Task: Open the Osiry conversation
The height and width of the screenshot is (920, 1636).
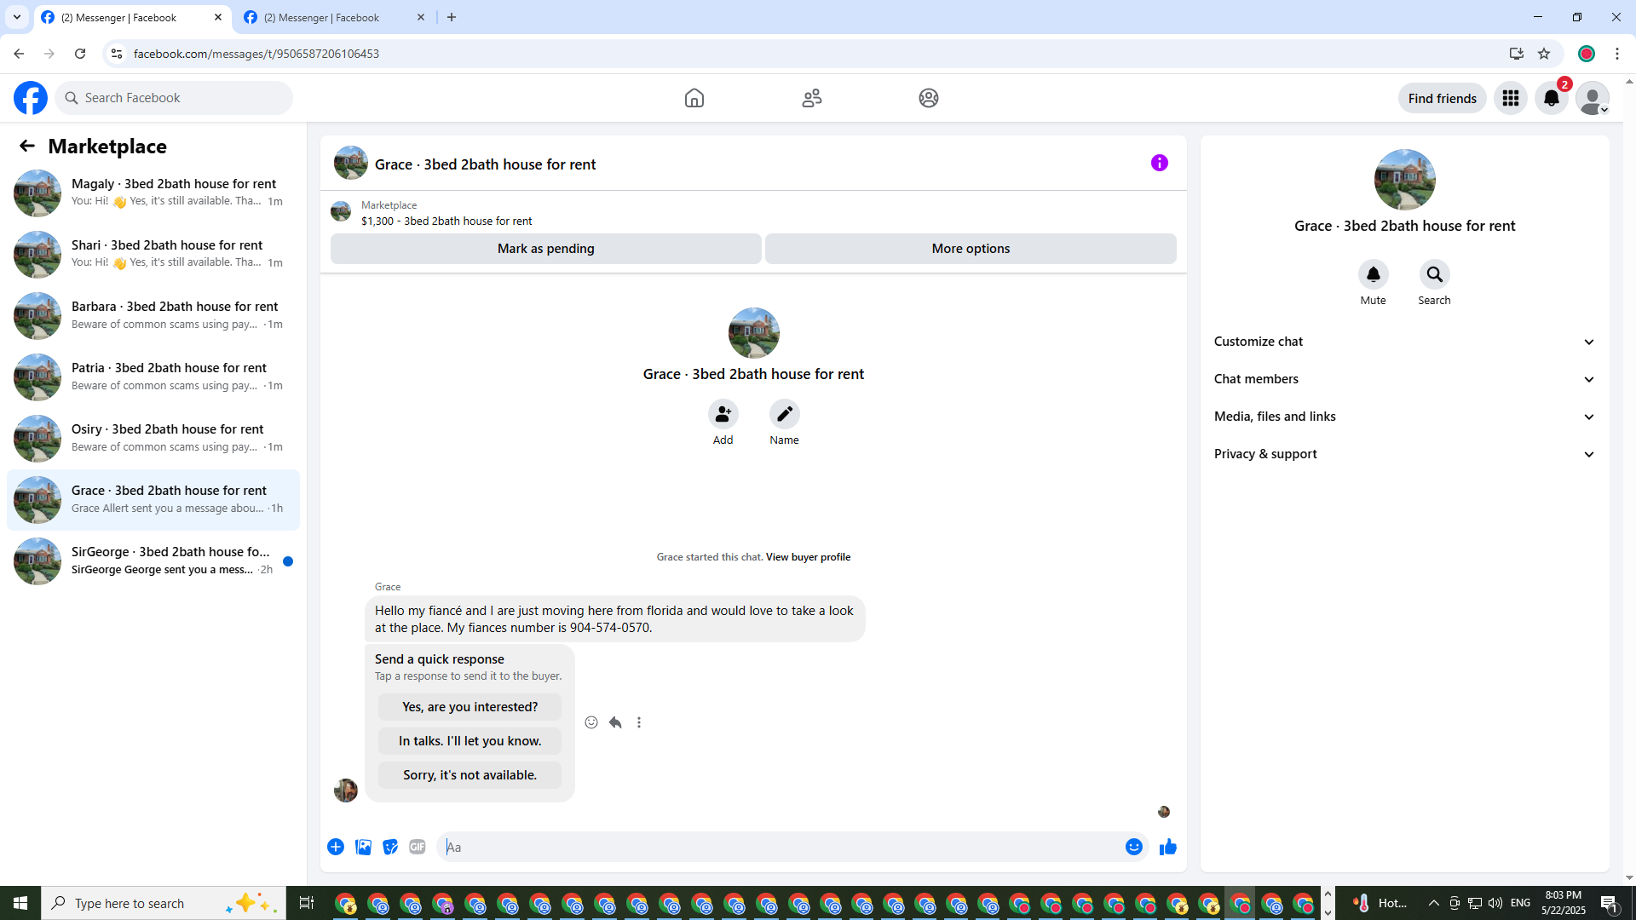Action: 153,439
